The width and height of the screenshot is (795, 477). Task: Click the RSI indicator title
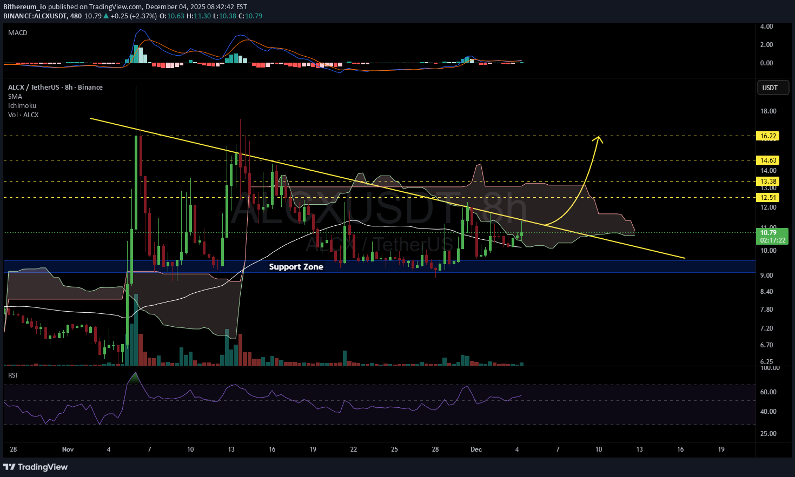click(12, 375)
